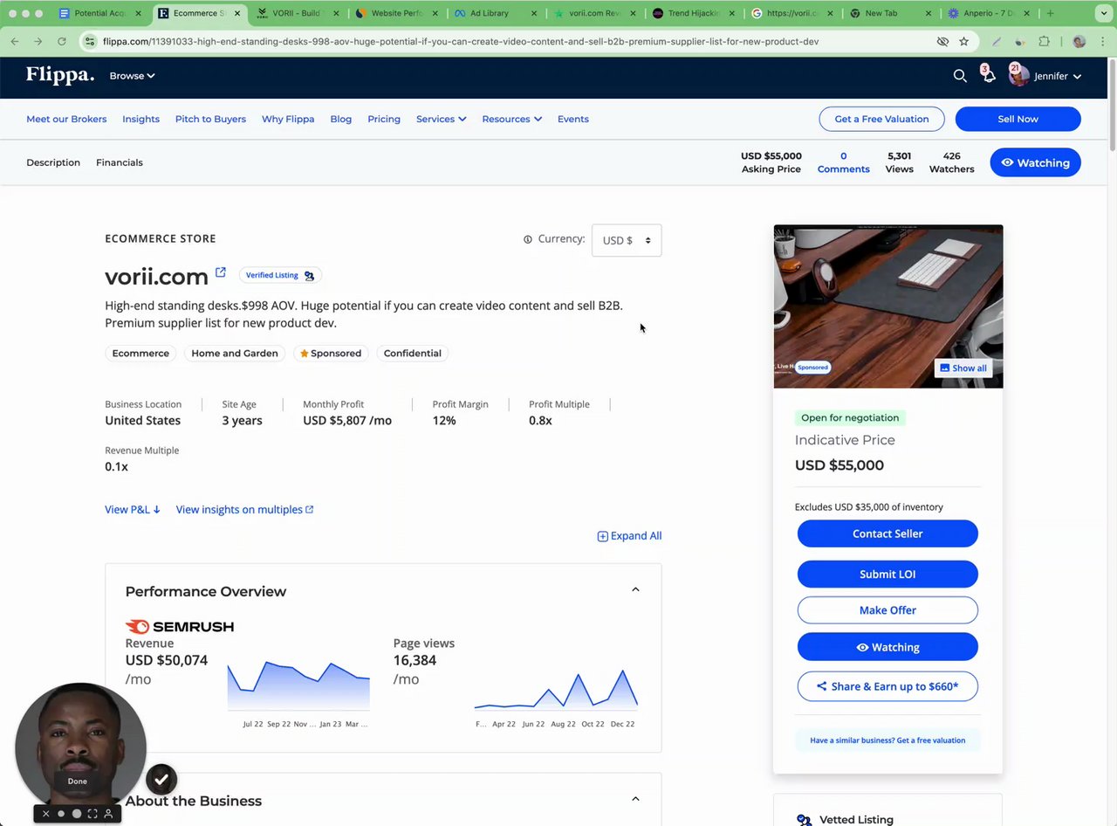Viewport: 1117px width, 826px height.
Task: Click the Show all photos button
Action: tap(963, 368)
